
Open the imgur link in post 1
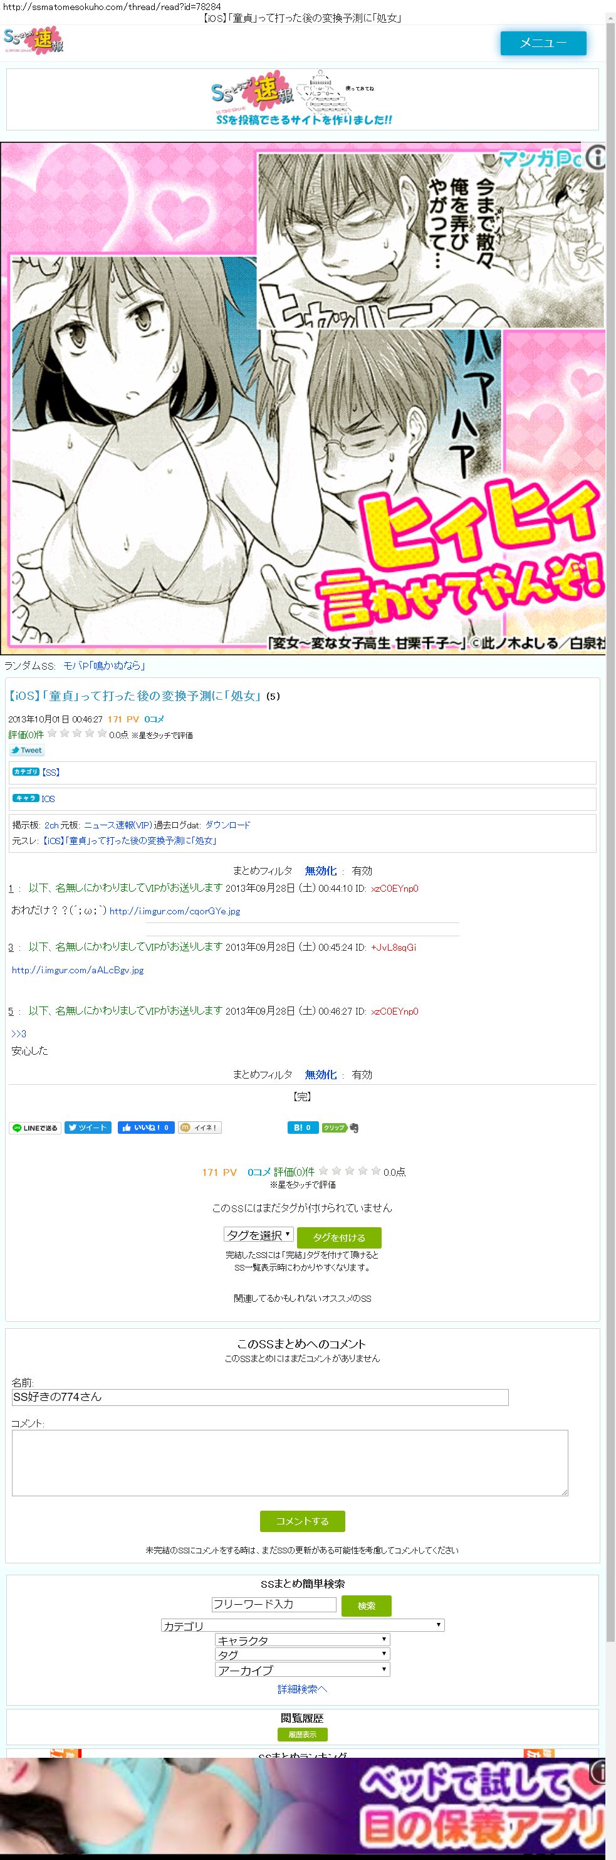point(175,911)
